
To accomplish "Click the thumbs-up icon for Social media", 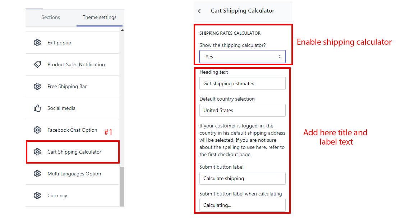I will 37,108.
